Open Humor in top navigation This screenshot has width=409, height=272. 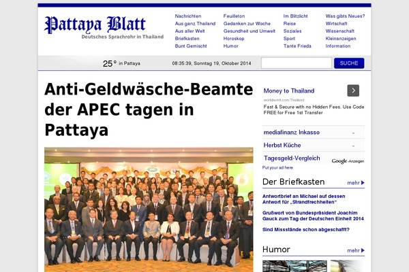(230, 46)
